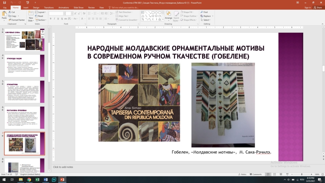Image resolution: width=325 pixels, height=183 pixels.
Task: Start Slide Show from status bar icon
Action: point(287,174)
